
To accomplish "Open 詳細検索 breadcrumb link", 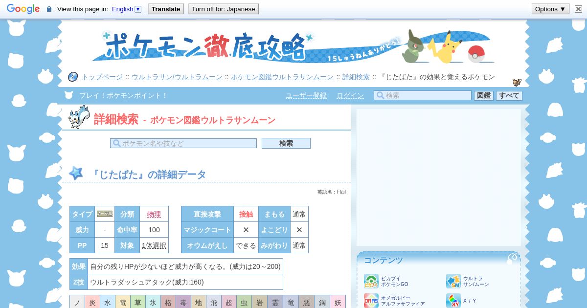I will coord(356,77).
